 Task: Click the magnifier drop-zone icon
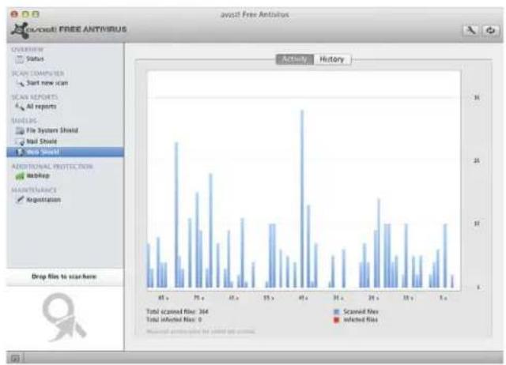pyautogui.click(x=64, y=318)
